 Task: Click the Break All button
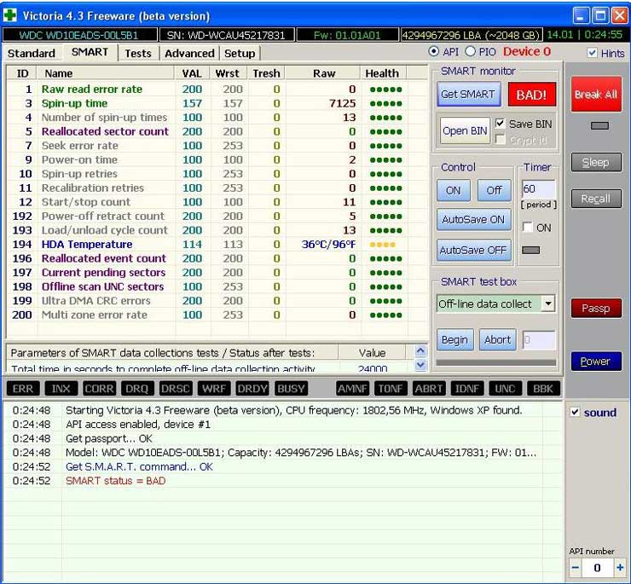595,95
